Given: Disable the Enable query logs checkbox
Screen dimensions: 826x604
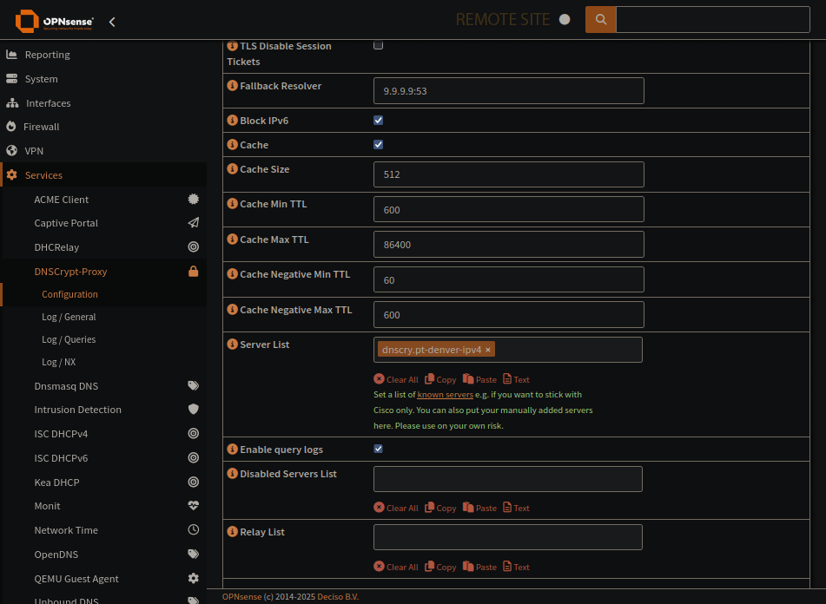Looking at the screenshot, I should point(378,449).
